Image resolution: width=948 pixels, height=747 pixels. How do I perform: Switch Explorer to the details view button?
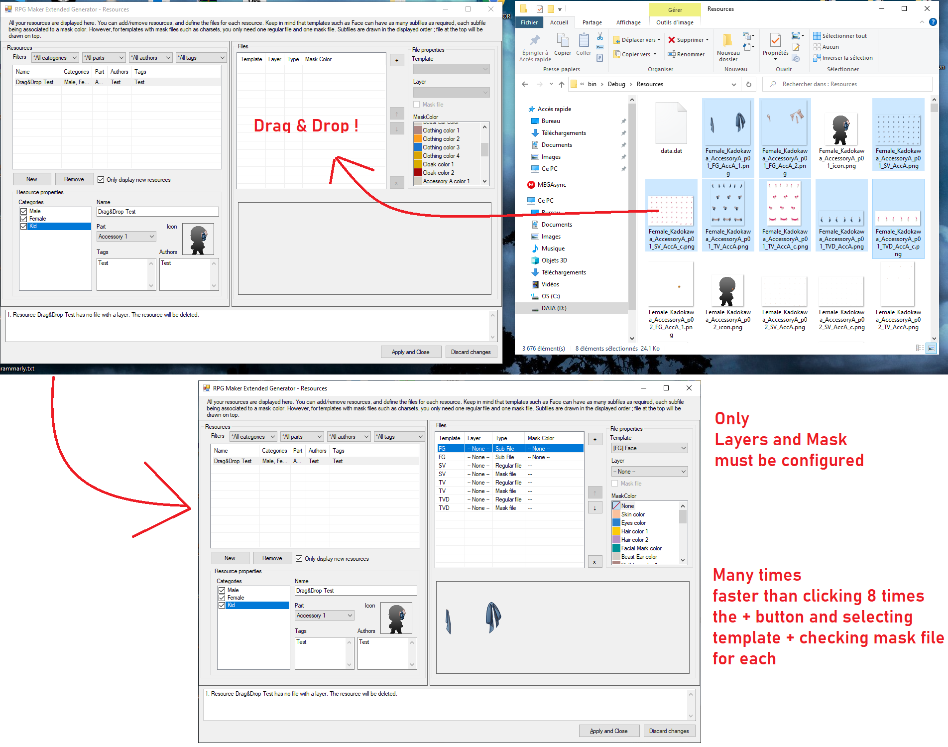click(920, 348)
